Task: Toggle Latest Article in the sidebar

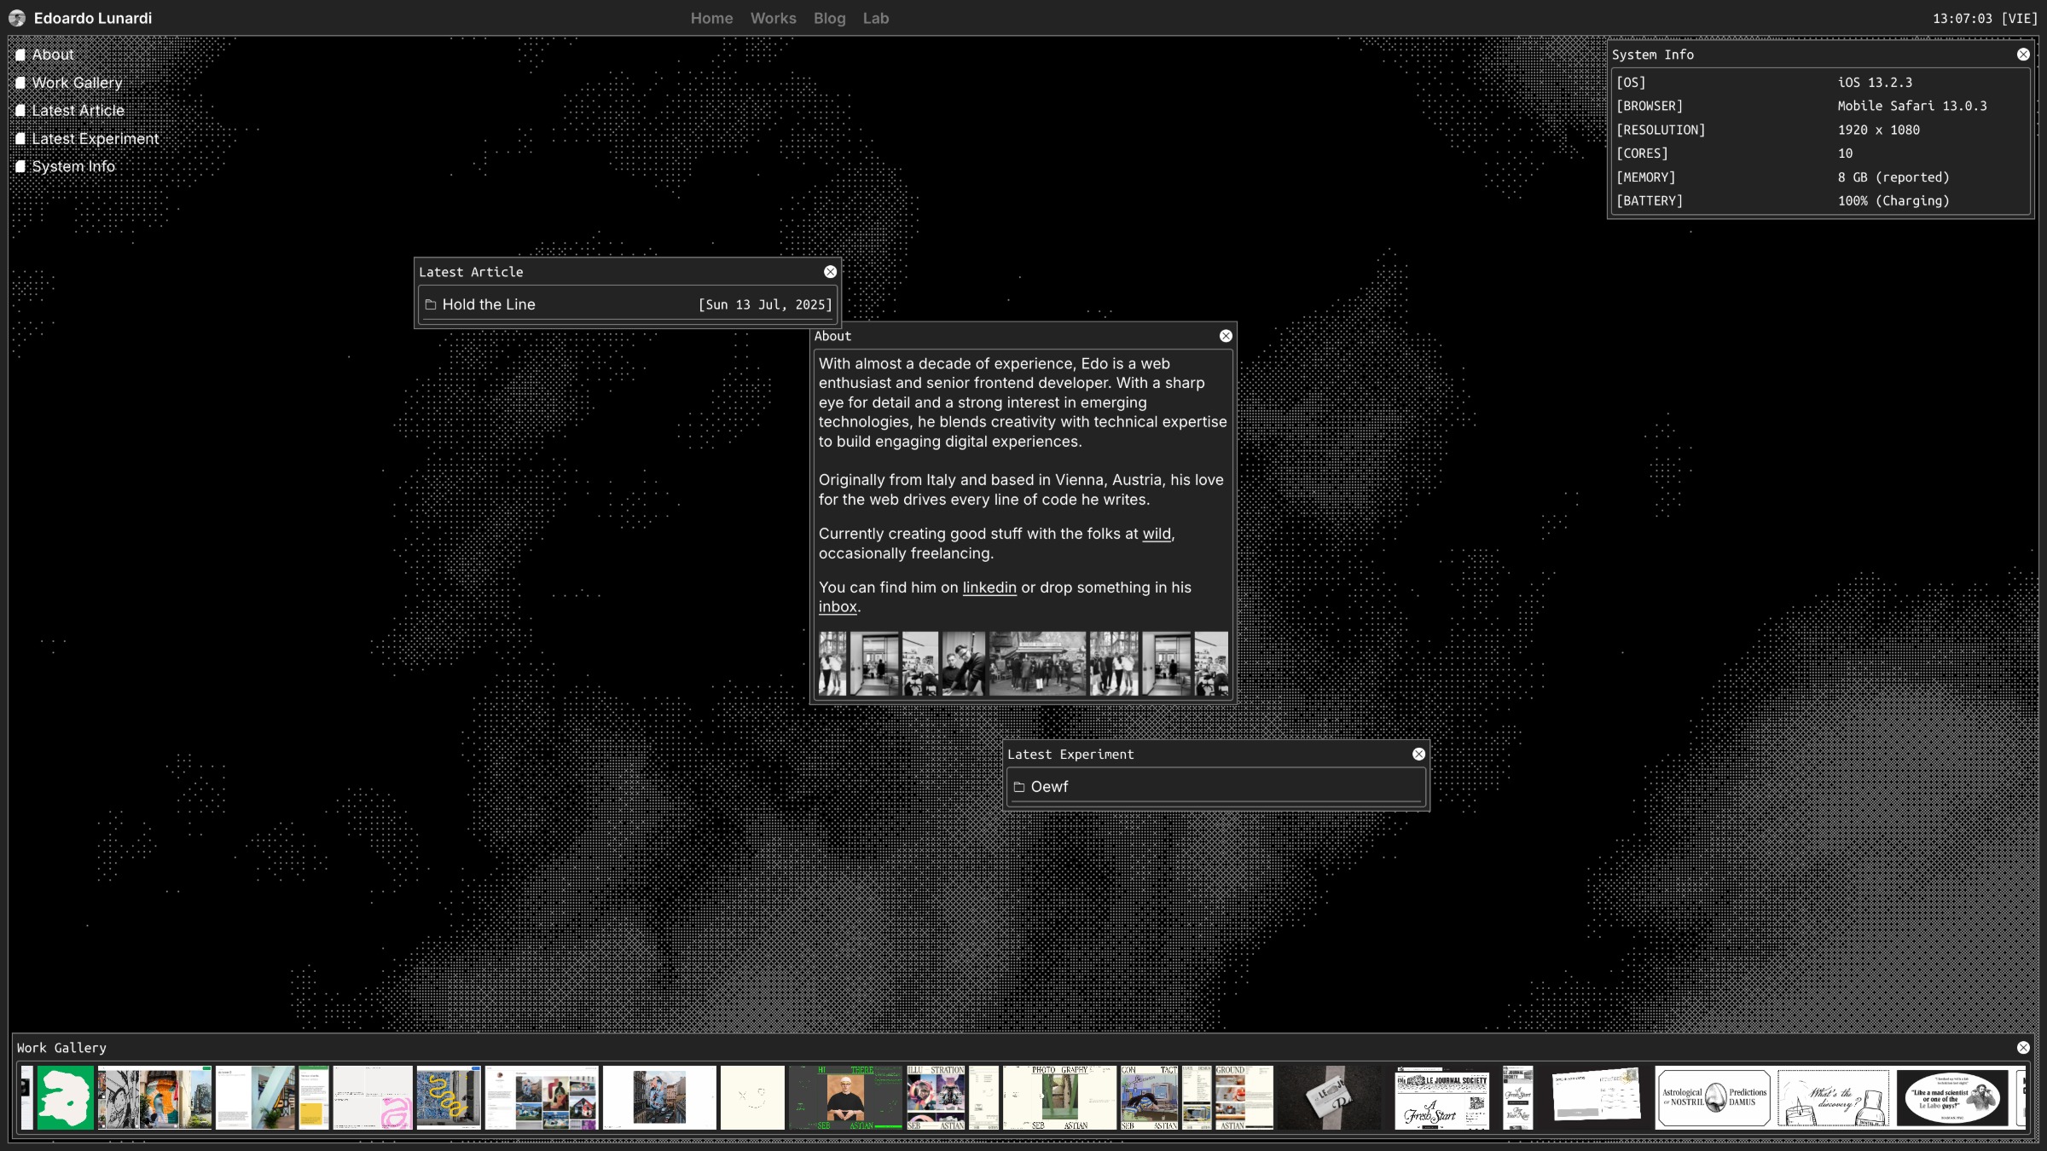Action: [x=70, y=110]
